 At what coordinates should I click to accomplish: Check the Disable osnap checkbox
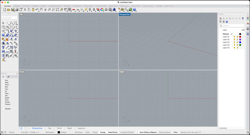coord(4,109)
